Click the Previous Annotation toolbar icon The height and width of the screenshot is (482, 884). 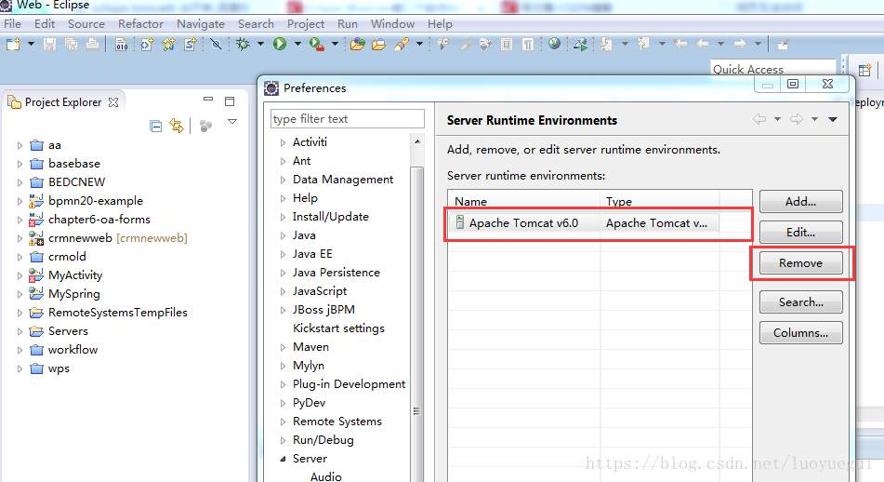tap(643, 44)
